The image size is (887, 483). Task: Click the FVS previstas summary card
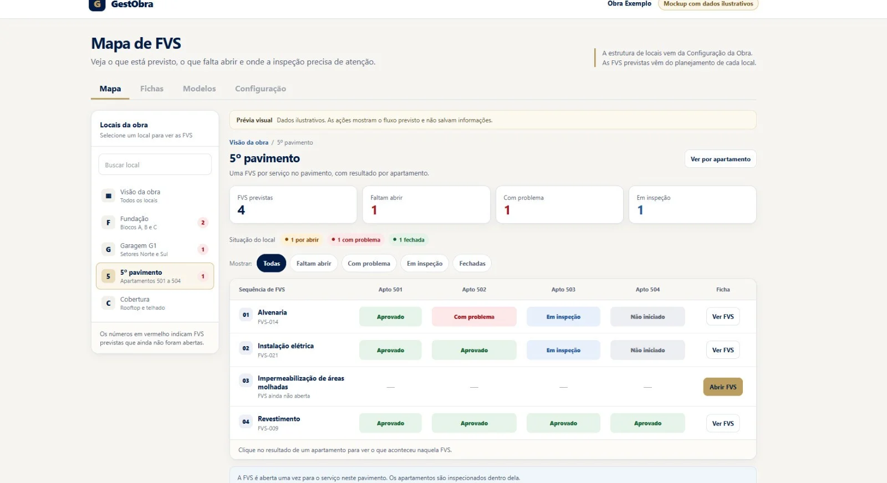pos(293,205)
